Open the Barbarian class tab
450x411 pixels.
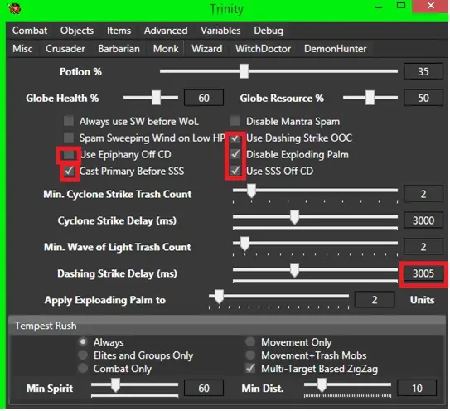pos(119,49)
